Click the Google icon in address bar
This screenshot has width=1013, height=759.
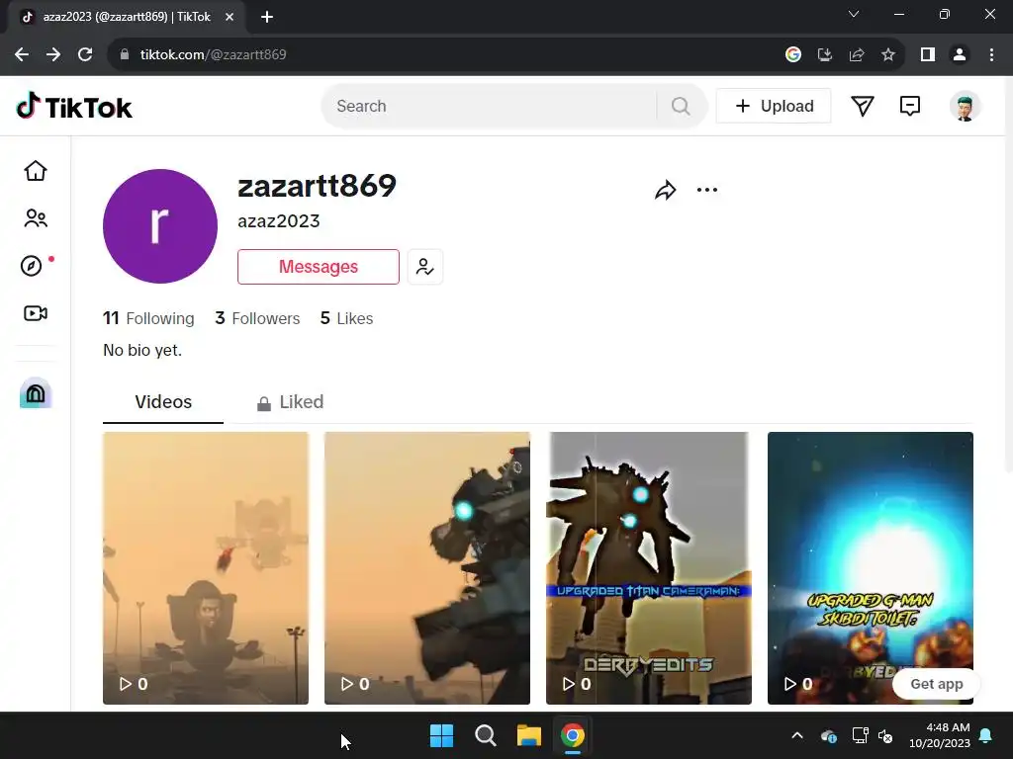pyautogui.click(x=792, y=55)
